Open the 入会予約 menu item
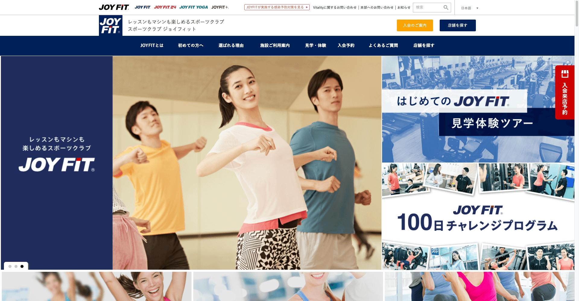Viewport: 579px width, 301px height. [346, 45]
